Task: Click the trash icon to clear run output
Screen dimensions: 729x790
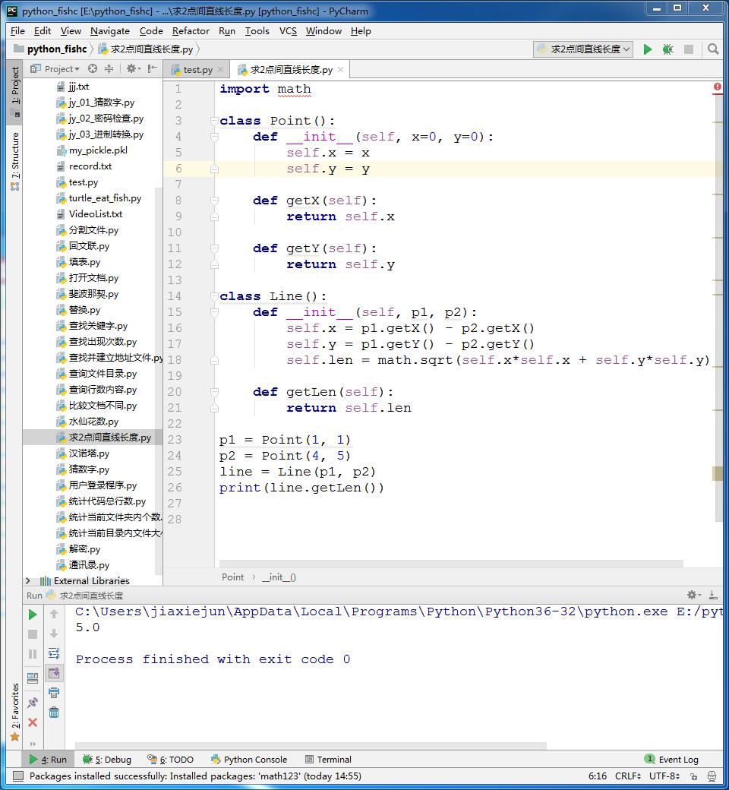Action: 54,712
